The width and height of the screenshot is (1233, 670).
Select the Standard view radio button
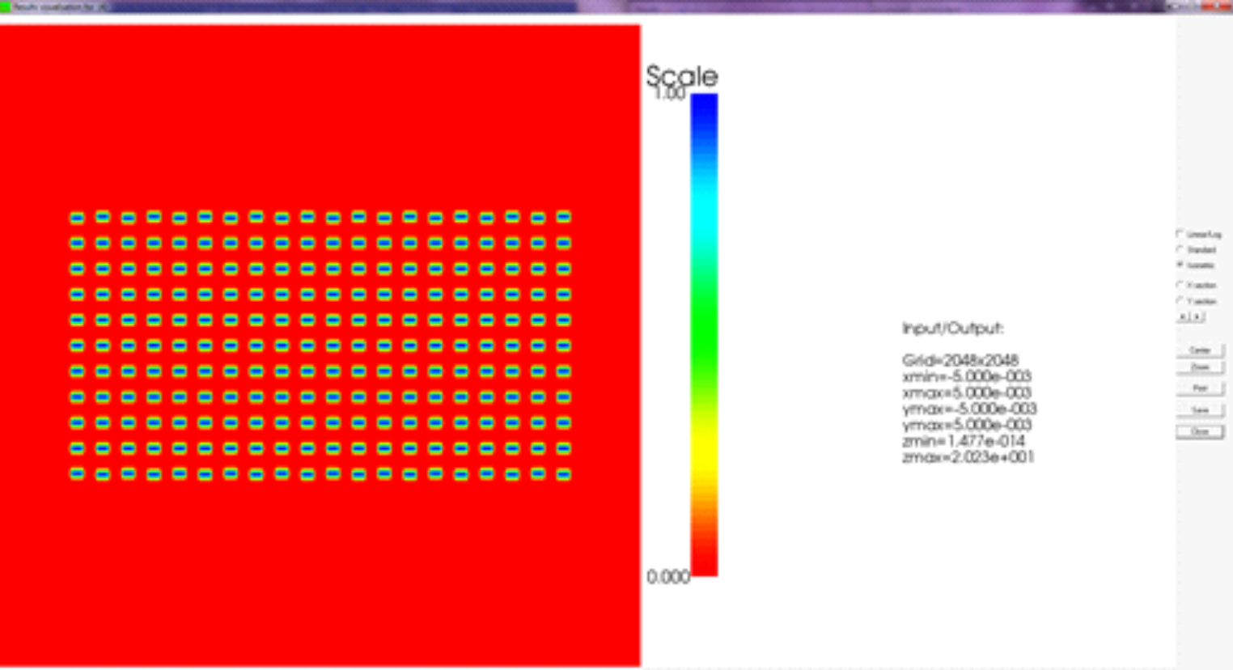pos(1180,249)
